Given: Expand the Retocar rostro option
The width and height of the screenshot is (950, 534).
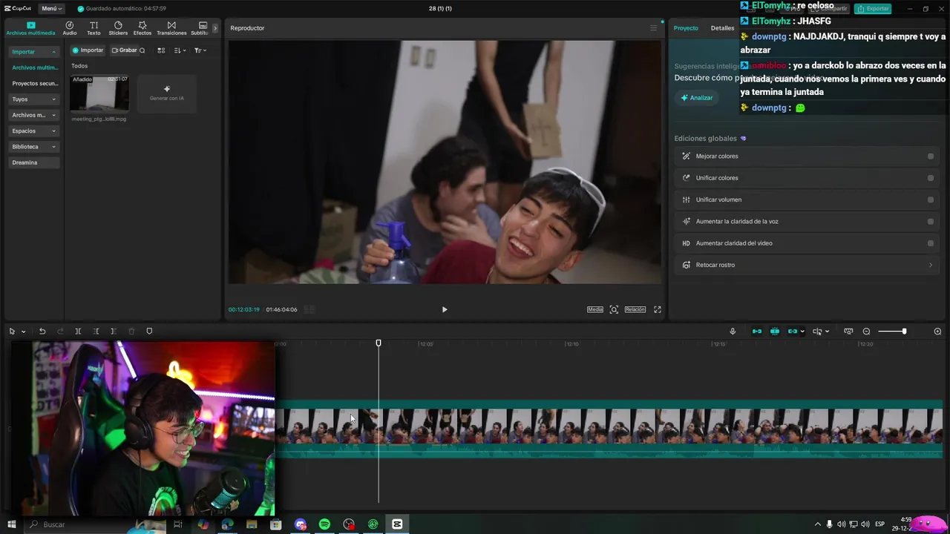Looking at the screenshot, I should (x=807, y=265).
